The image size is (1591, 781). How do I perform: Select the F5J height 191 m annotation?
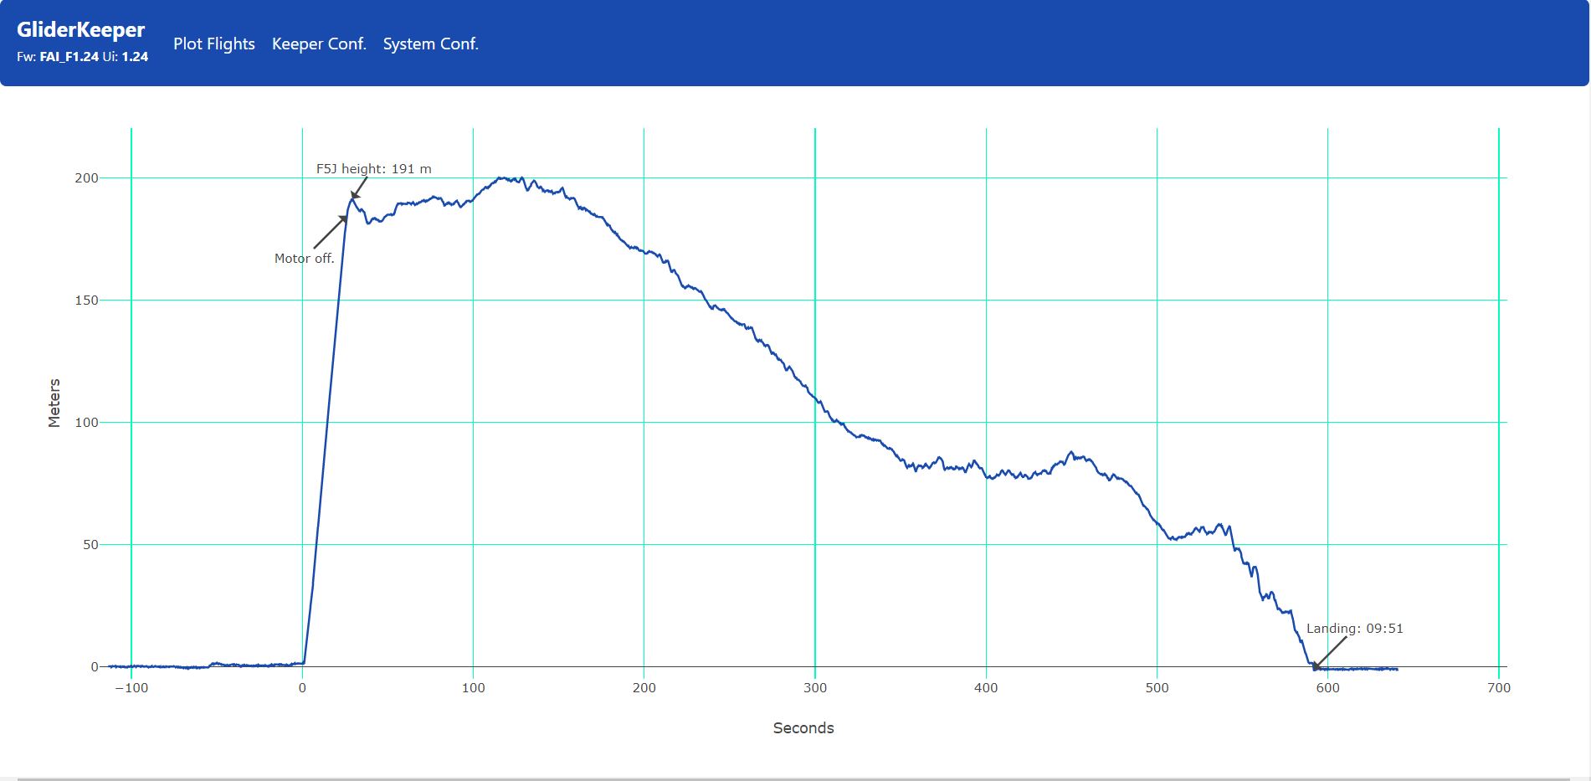373,169
